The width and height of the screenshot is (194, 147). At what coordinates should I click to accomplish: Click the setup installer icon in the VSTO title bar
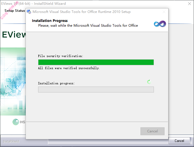click(29, 12)
